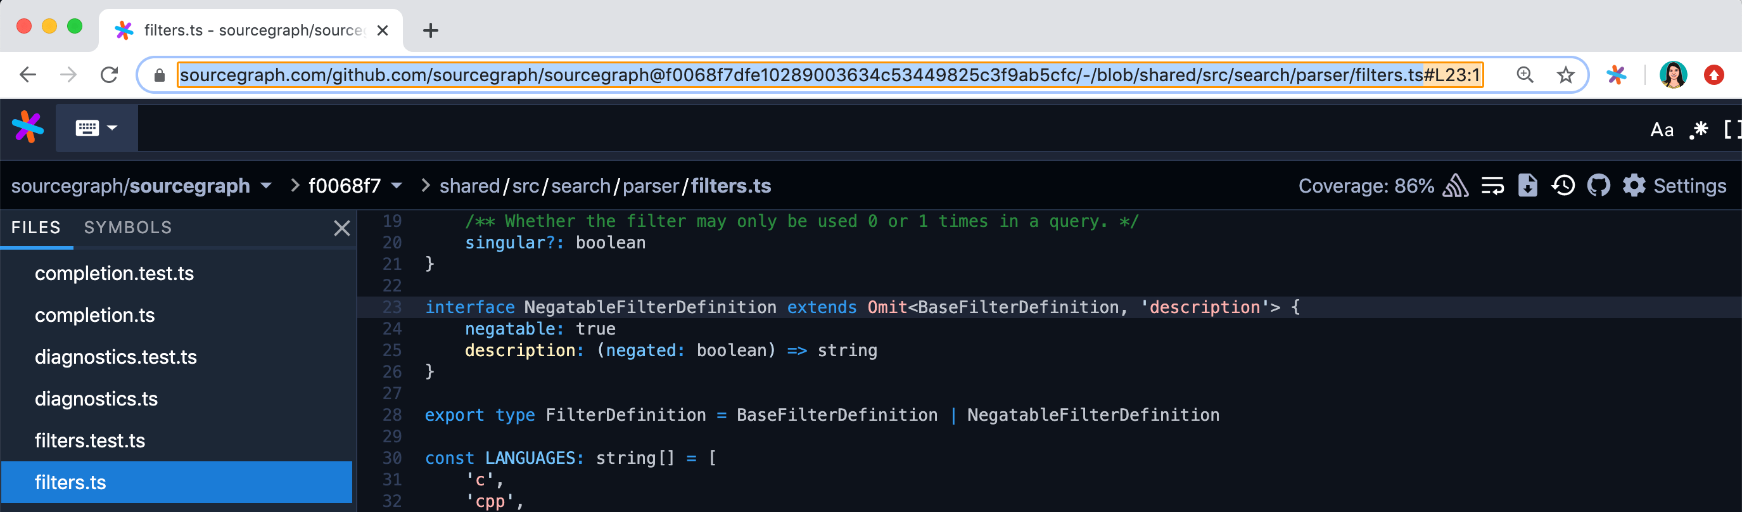This screenshot has width=1742, height=512.
Task: Expand the sourcegraph/sourcegraph repo dropdown
Action: [267, 185]
